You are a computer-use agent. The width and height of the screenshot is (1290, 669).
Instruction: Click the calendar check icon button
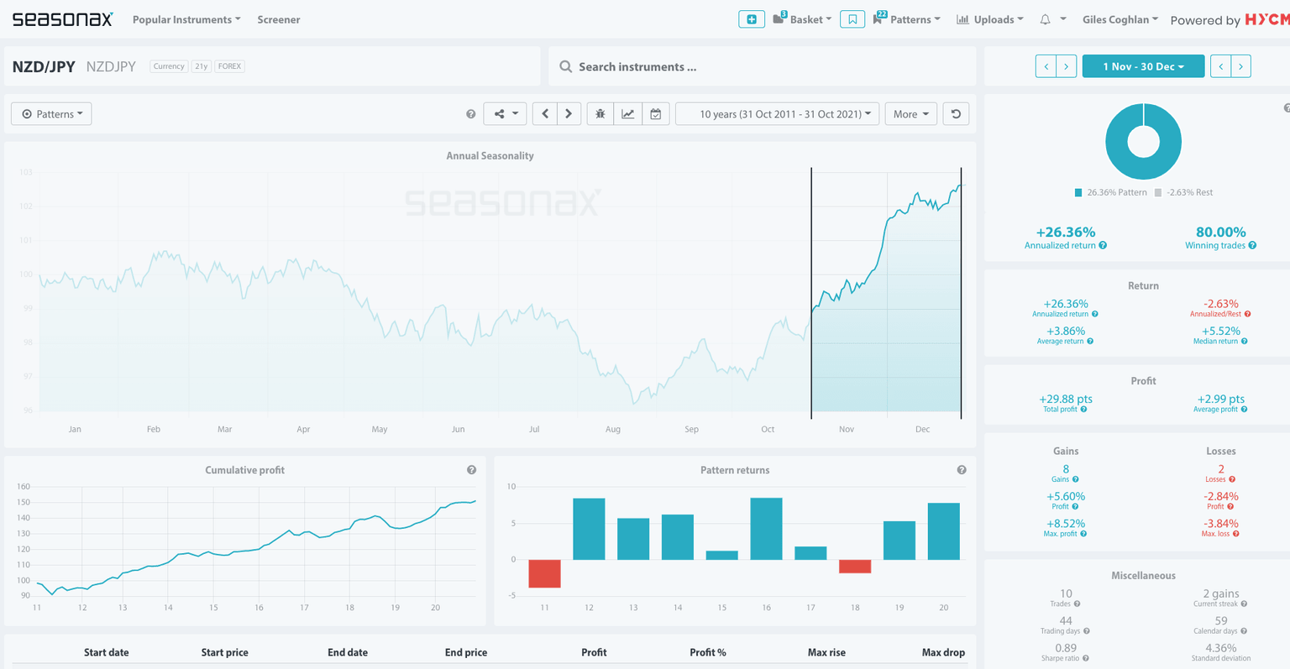tap(655, 114)
